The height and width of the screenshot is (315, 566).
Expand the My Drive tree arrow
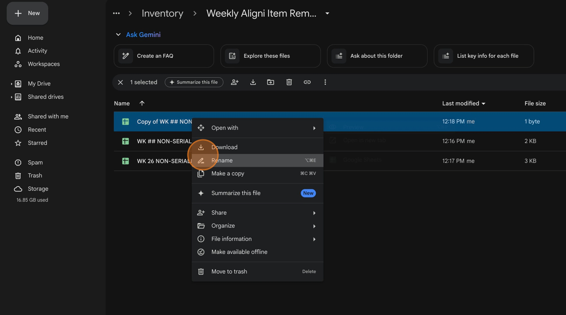[x=11, y=84]
